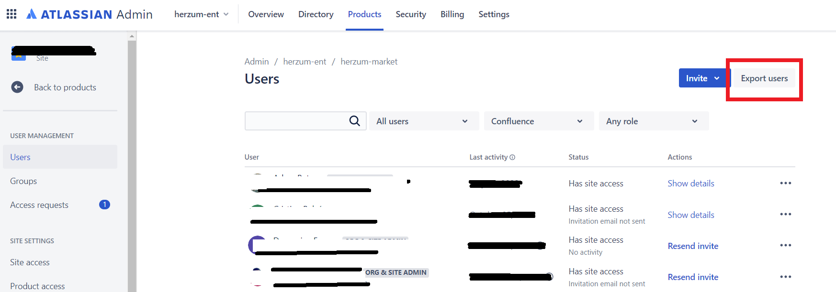Screen dimensions: 836x292
Task: Open more actions for the No activity row
Action: pyautogui.click(x=785, y=245)
